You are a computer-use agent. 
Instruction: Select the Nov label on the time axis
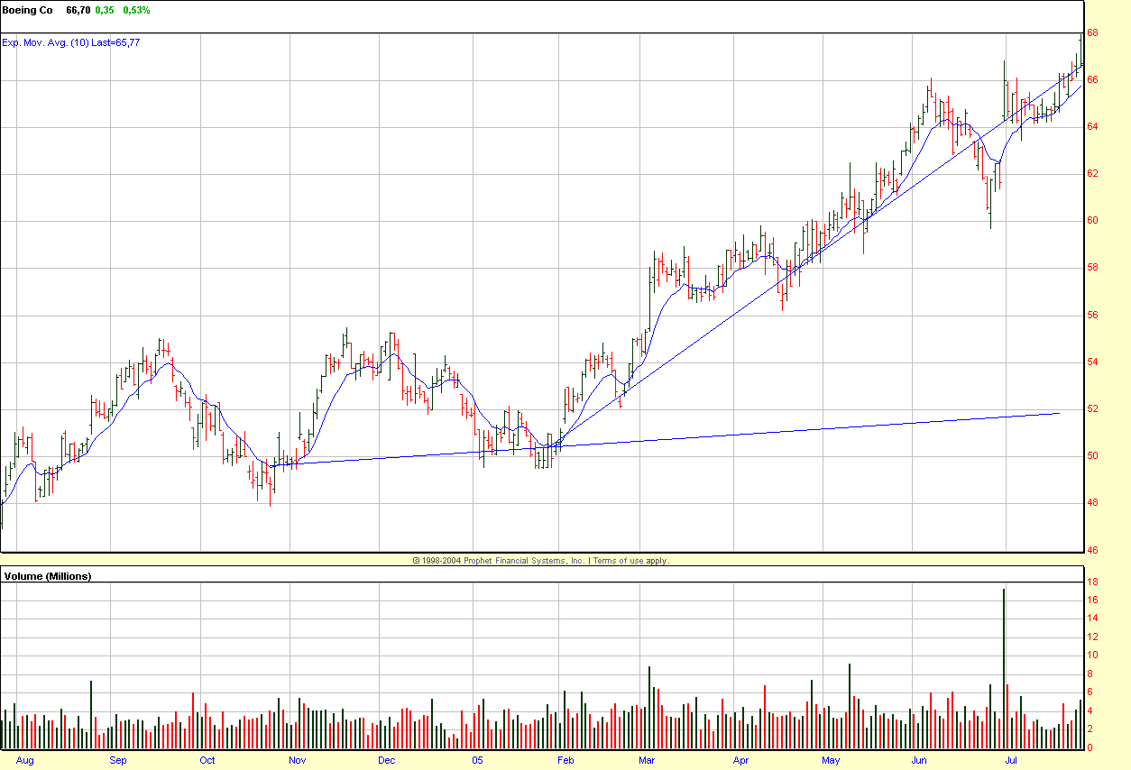[x=298, y=760]
